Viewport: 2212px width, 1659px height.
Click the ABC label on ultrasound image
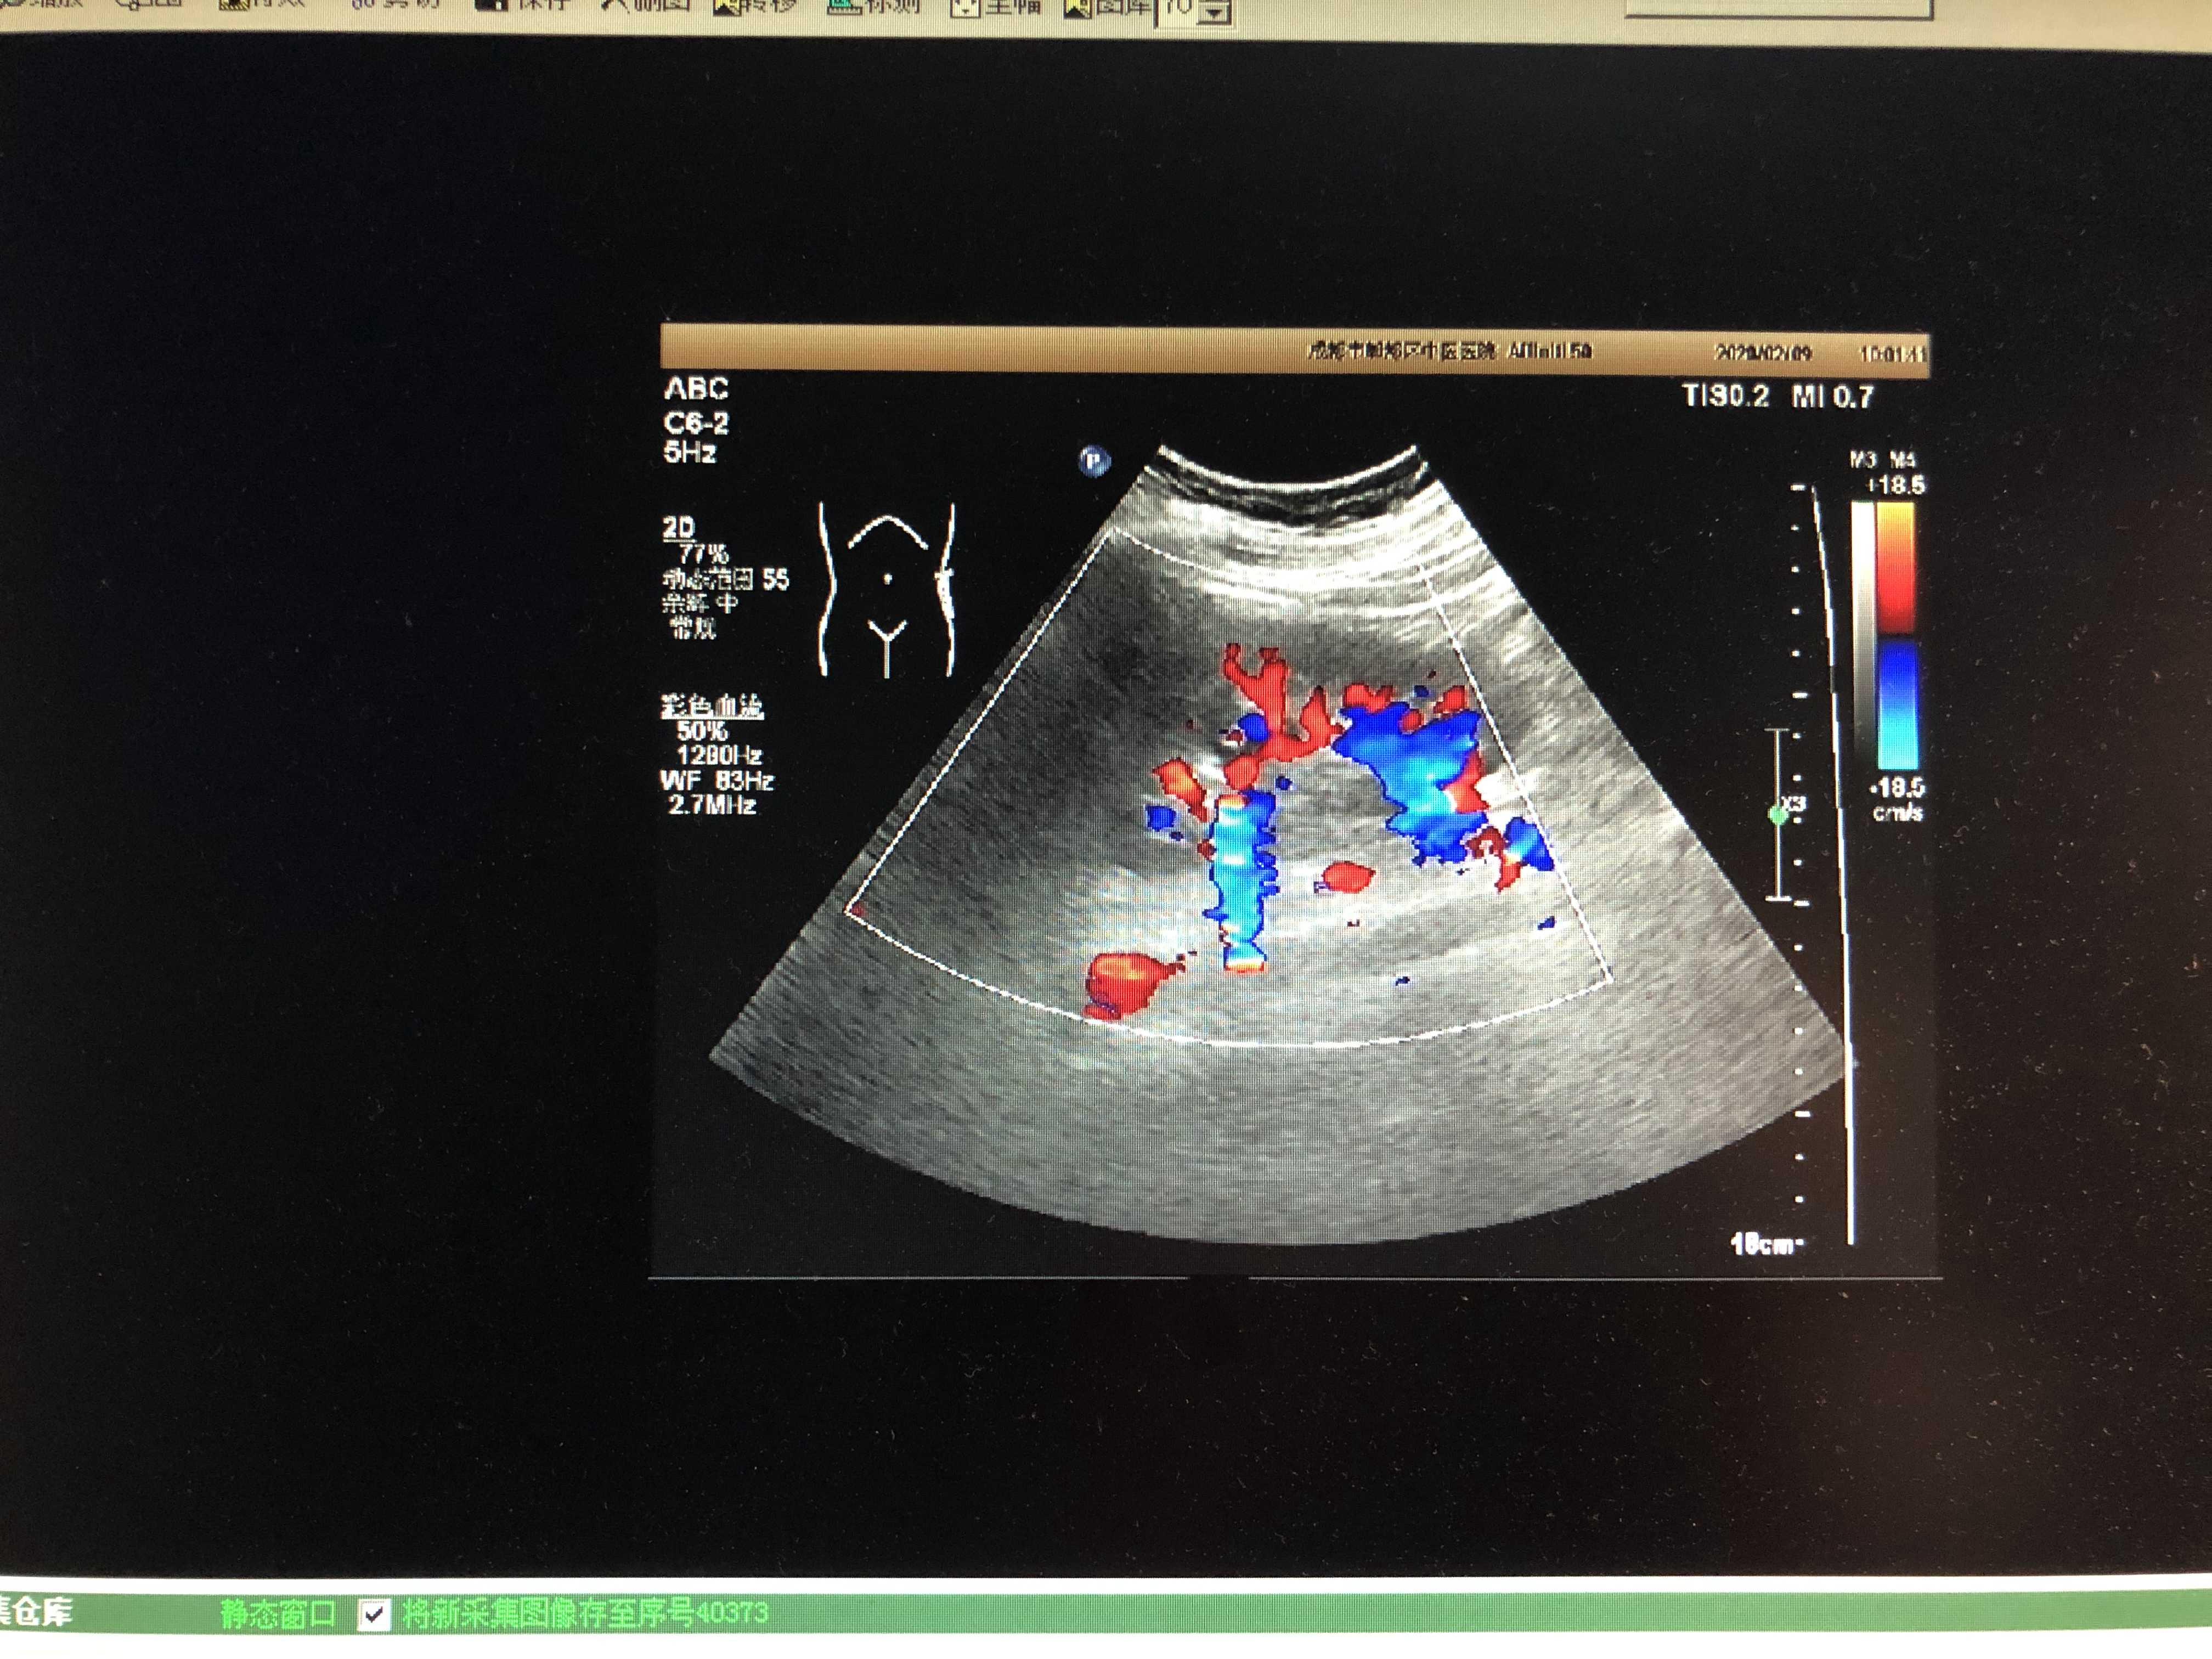[696, 388]
